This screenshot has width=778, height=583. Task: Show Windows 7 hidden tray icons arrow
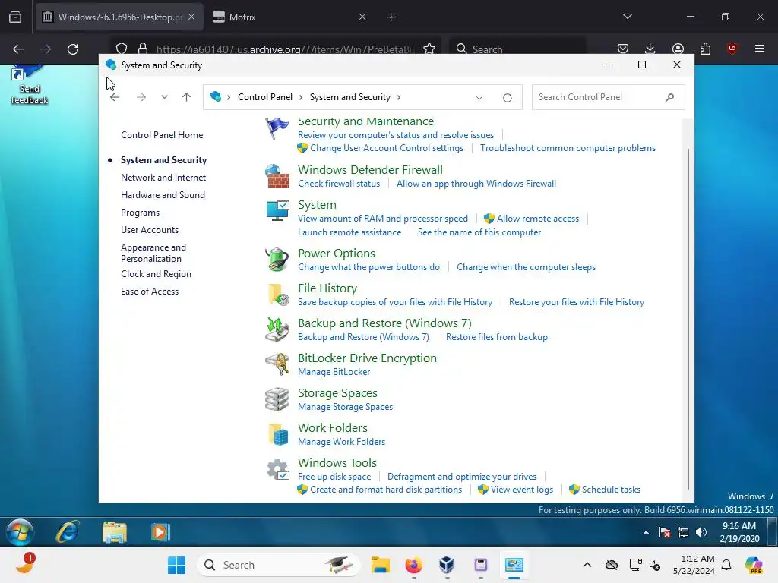pos(646,532)
